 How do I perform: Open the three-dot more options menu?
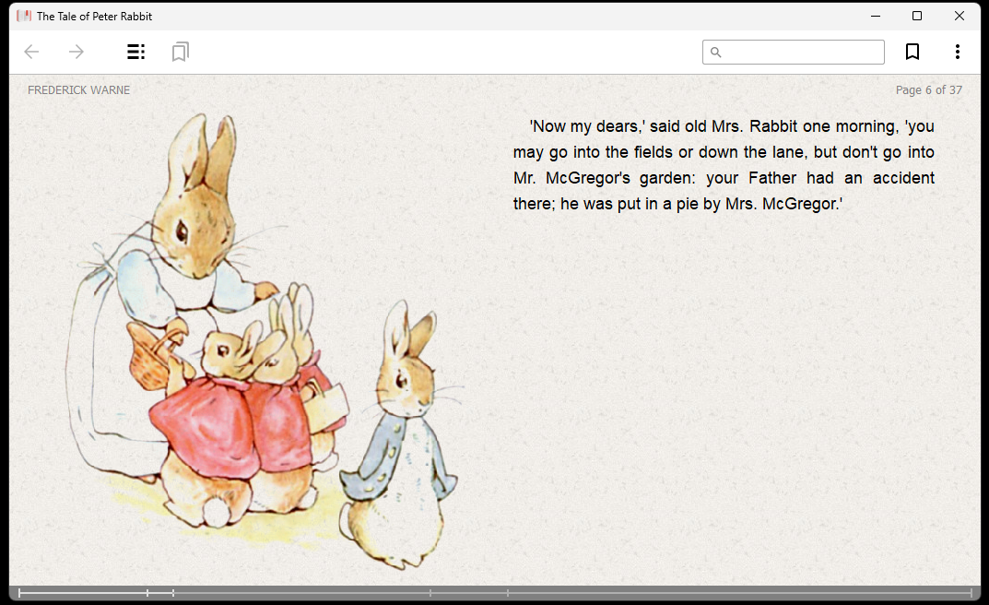point(958,52)
